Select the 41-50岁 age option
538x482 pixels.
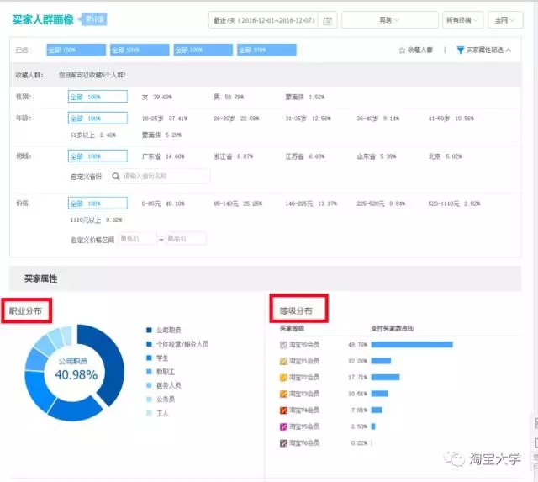pyautogui.click(x=451, y=119)
